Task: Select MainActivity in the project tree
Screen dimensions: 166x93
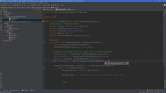Action: point(15,18)
